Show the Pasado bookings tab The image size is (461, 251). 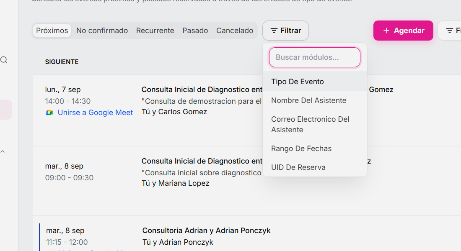[x=195, y=31]
